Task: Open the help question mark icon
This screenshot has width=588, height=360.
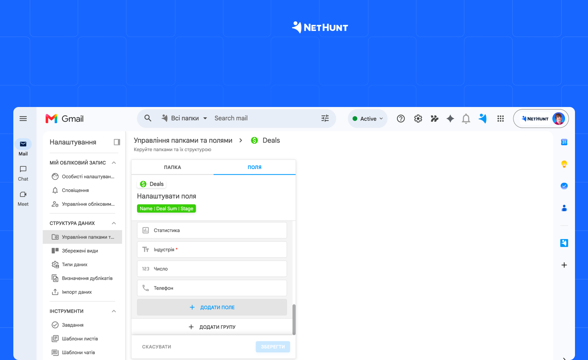Action: 401,119
